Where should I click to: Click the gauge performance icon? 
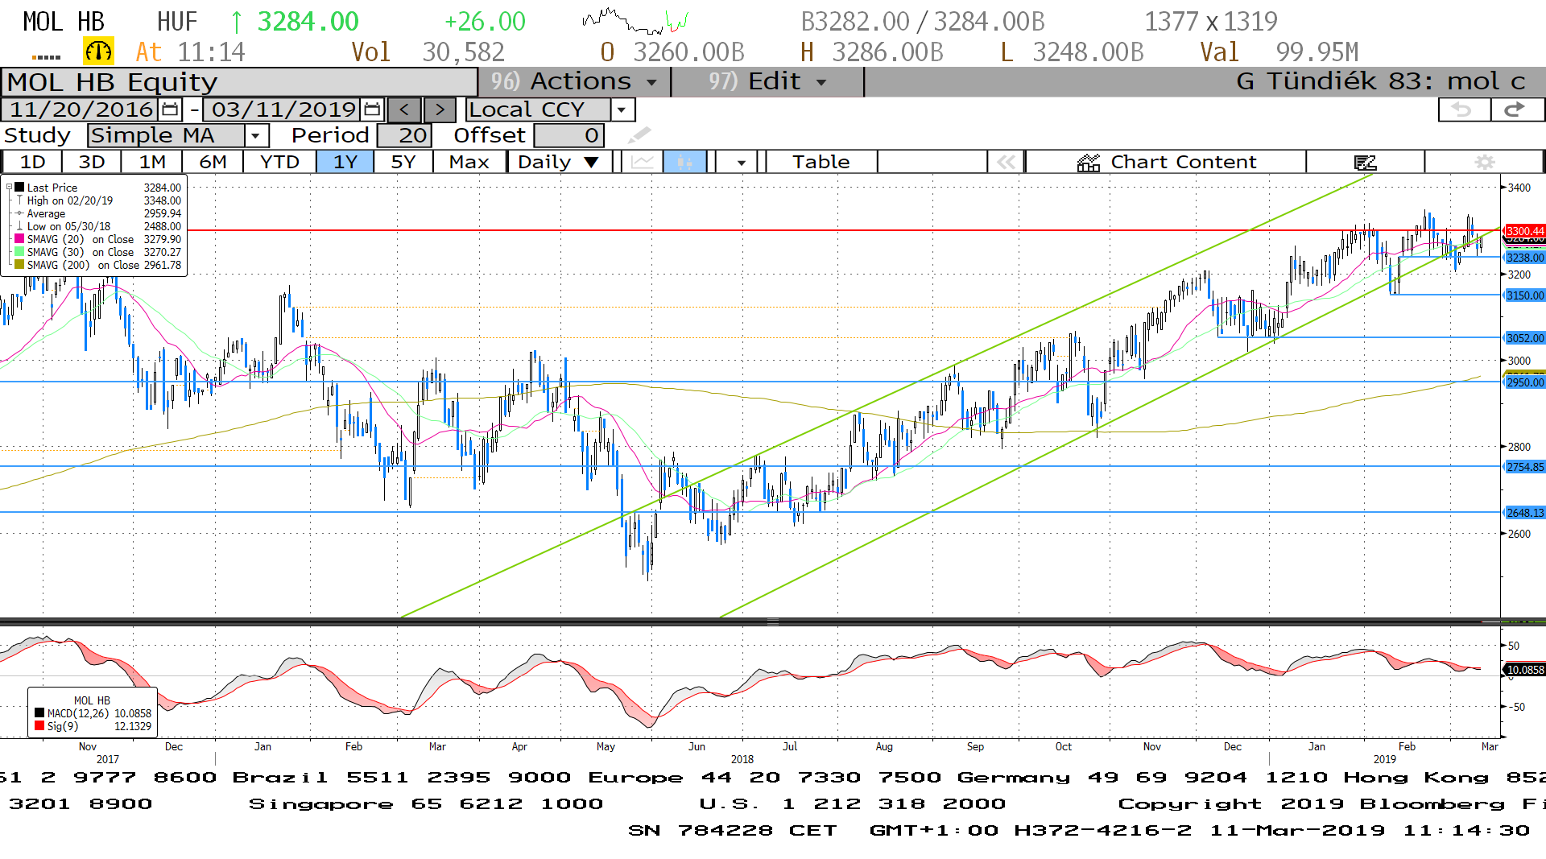[x=98, y=52]
